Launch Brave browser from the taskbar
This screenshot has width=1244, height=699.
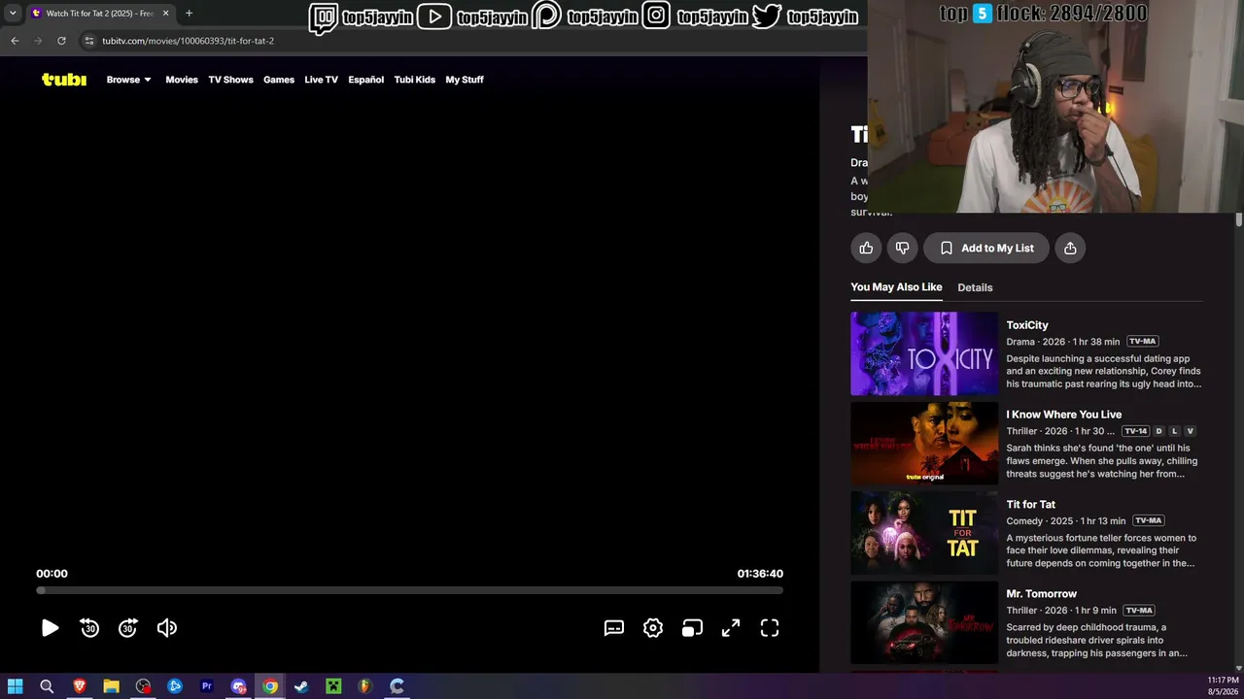[80, 686]
